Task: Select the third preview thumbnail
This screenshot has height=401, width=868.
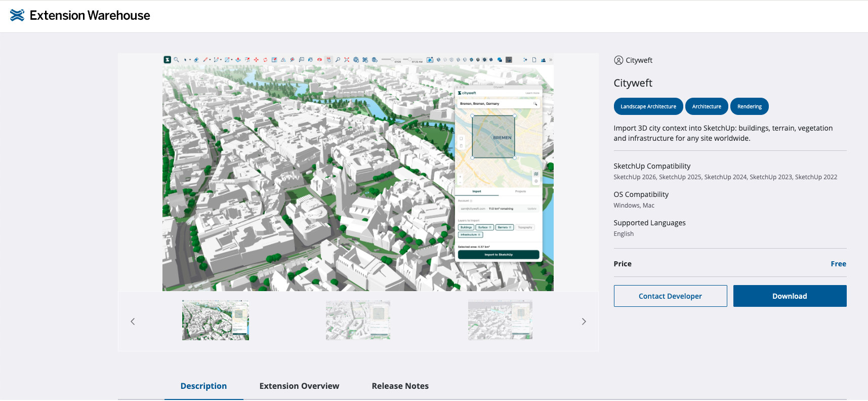Action: 500,320
